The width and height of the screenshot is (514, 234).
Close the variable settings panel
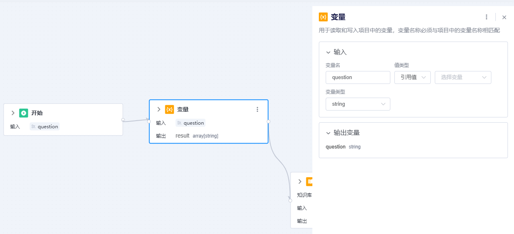point(504,17)
